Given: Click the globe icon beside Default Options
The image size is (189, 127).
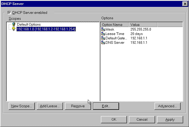Looking at the screenshot, I should click(x=14, y=24).
